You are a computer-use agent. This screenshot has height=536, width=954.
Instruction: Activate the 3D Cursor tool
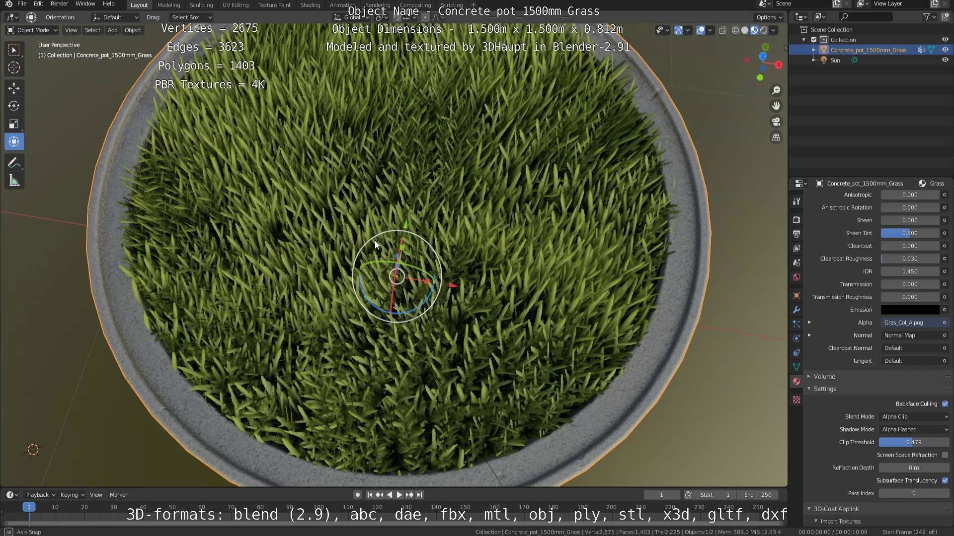click(x=14, y=67)
